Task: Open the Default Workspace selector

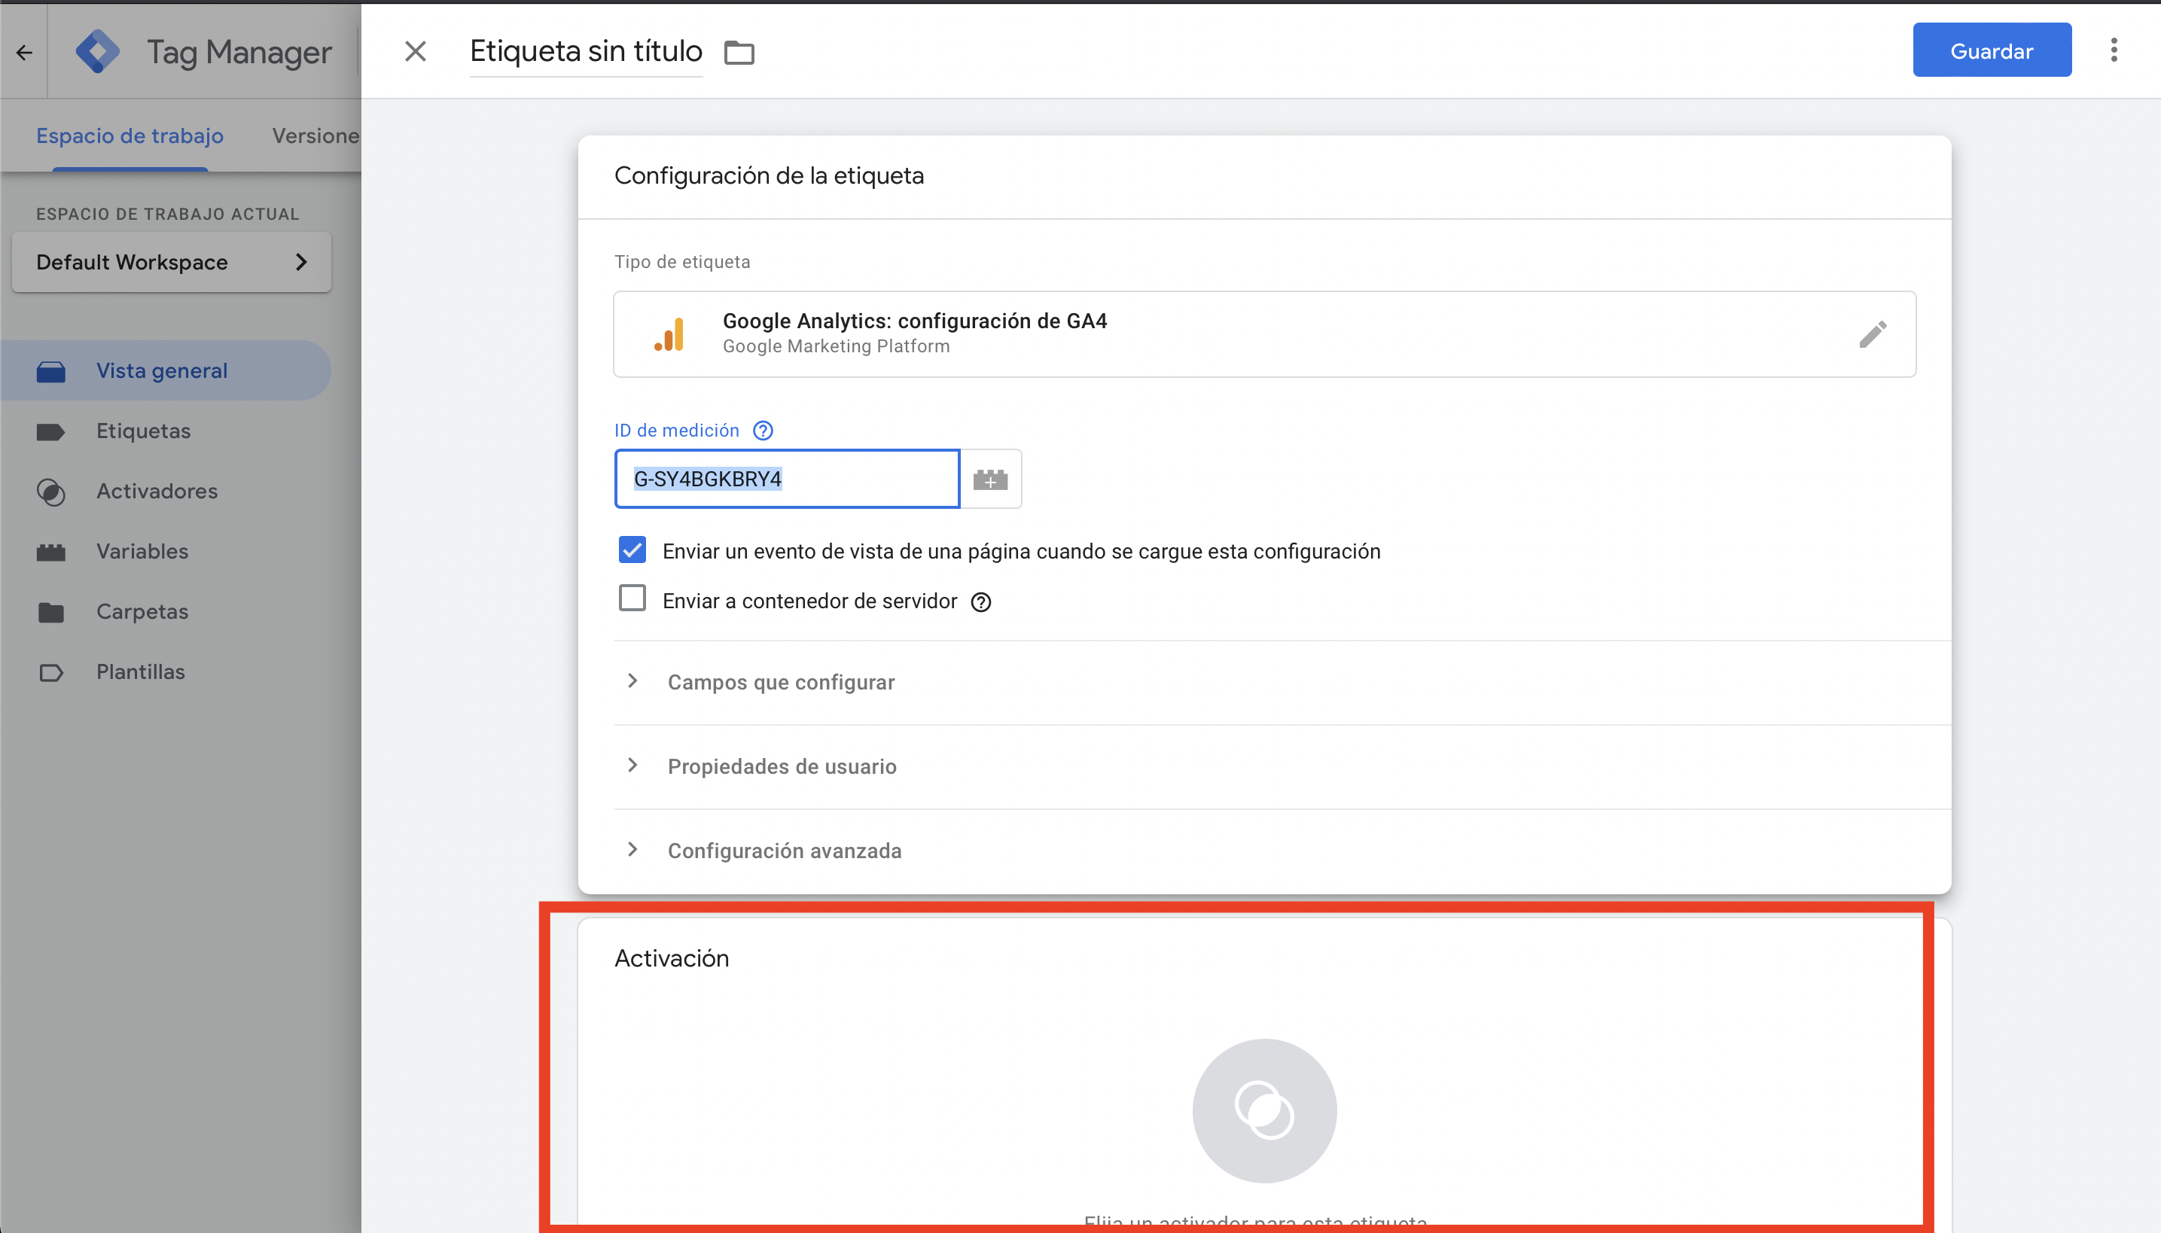Action: click(x=171, y=262)
